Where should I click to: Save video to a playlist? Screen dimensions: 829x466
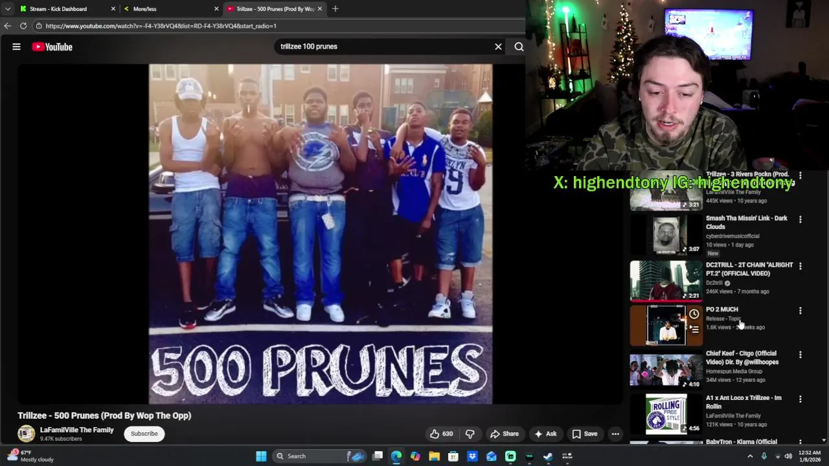click(x=584, y=434)
